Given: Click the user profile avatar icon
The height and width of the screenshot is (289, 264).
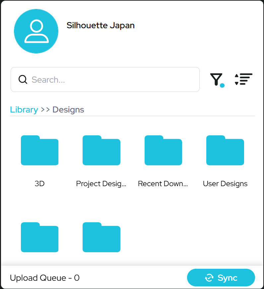Looking at the screenshot, I should (x=36, y=31).
